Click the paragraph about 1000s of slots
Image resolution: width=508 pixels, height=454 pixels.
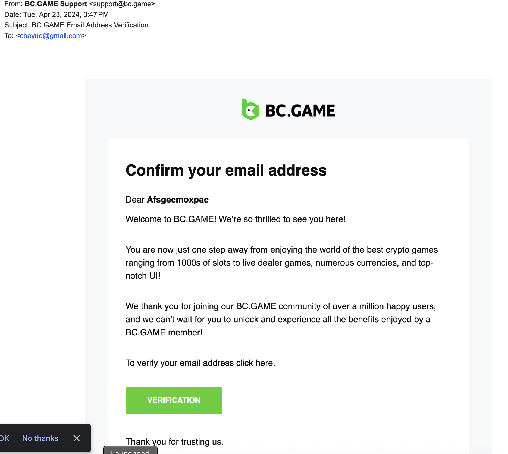pyautogui.click(x=282, y=263)
